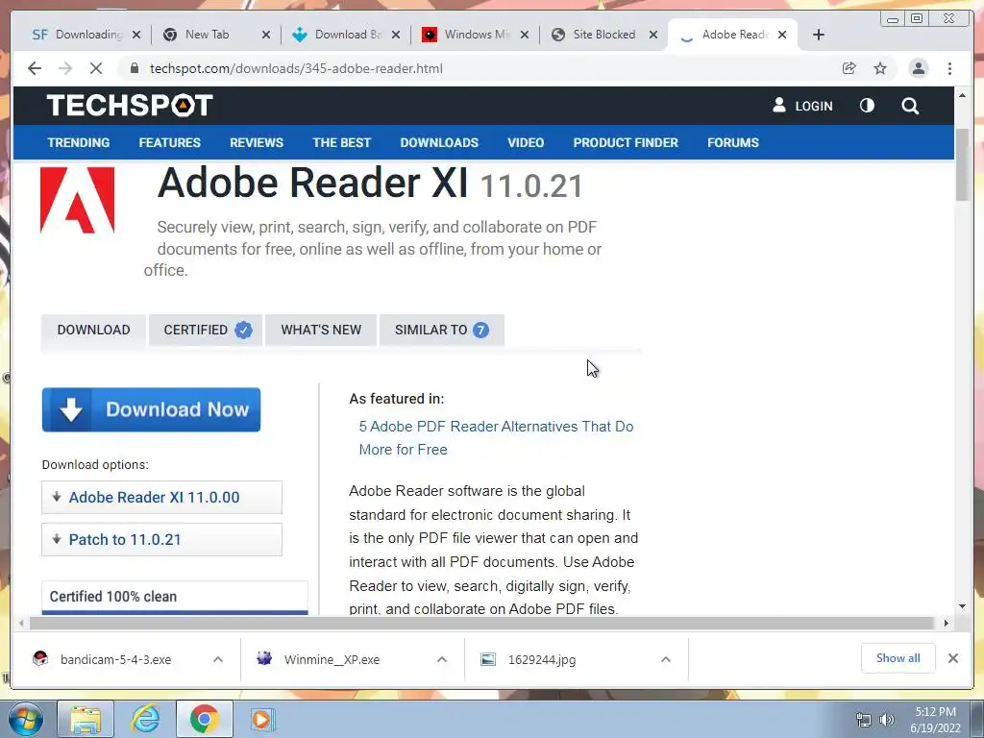Click the Certified blue checkmark badge
This screenshot has height=738, width=984.
pyautogui.click(x=243, y=331)
